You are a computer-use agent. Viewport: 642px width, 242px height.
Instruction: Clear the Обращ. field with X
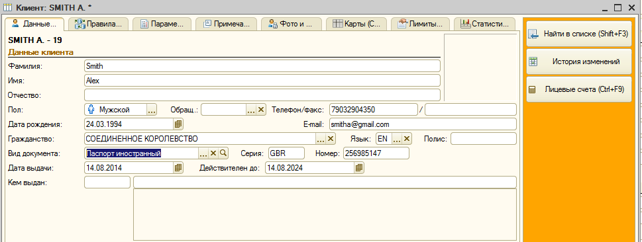click(261, 110)
